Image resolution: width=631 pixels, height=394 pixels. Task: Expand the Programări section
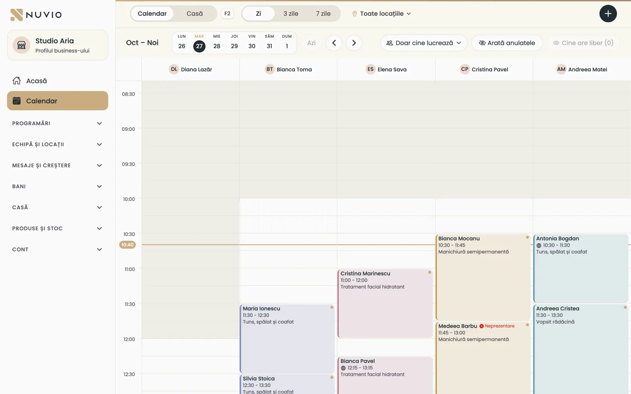[x=58, y=123]
